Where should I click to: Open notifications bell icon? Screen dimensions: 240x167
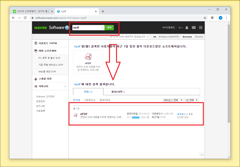(x=187, y=28)
